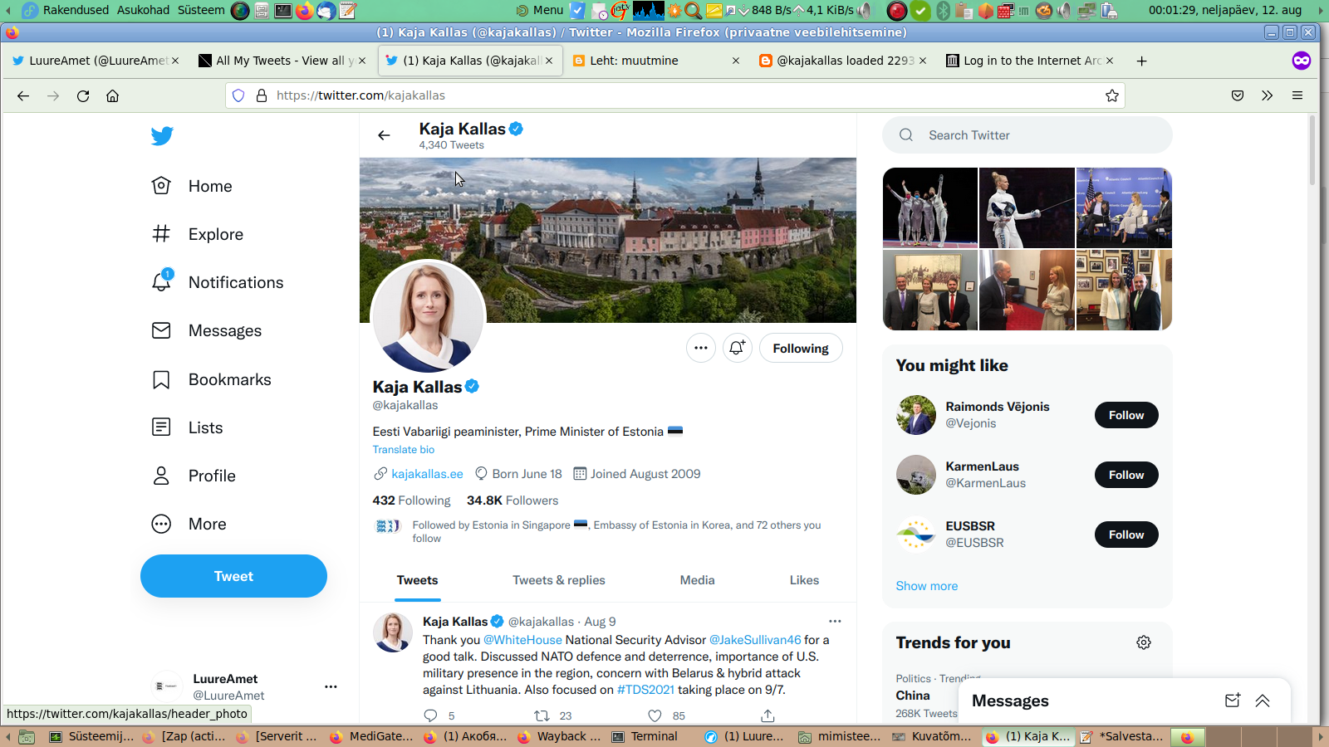Open Kaja Kallas profile photo
1329x747 pixels.
(x=428, y=317)
